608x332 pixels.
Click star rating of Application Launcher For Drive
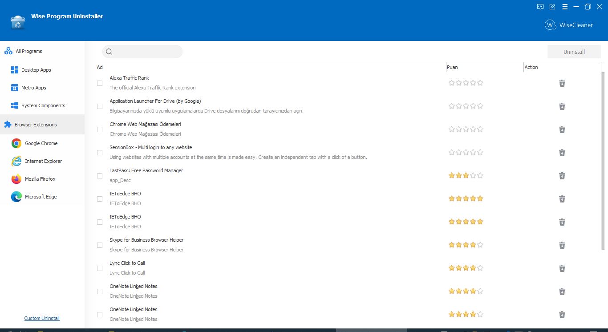(x=466, y=106)
